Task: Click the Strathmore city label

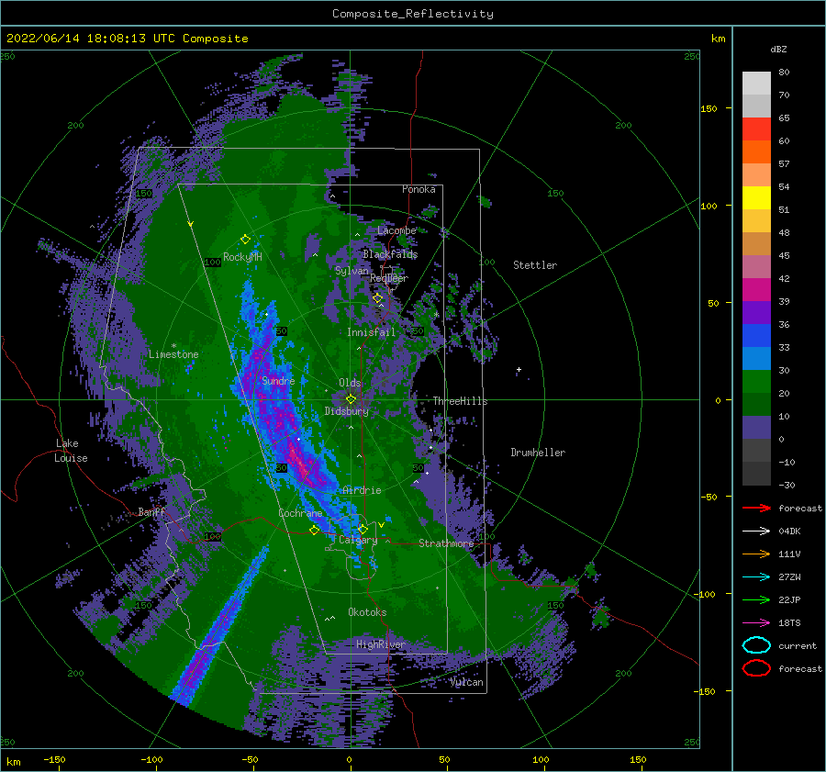Action: (x=446, y=543)
